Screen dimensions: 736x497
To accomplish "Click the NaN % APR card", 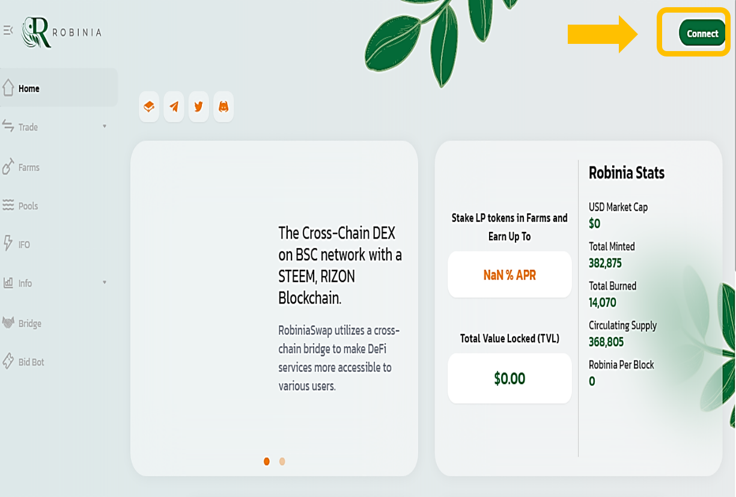I will tap(509, 275).
